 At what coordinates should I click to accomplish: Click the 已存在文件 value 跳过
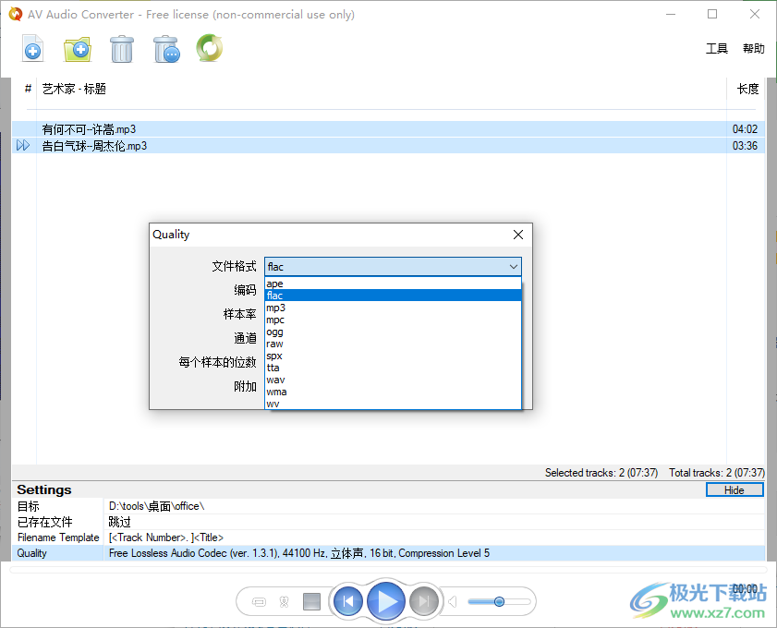[119, 522]
